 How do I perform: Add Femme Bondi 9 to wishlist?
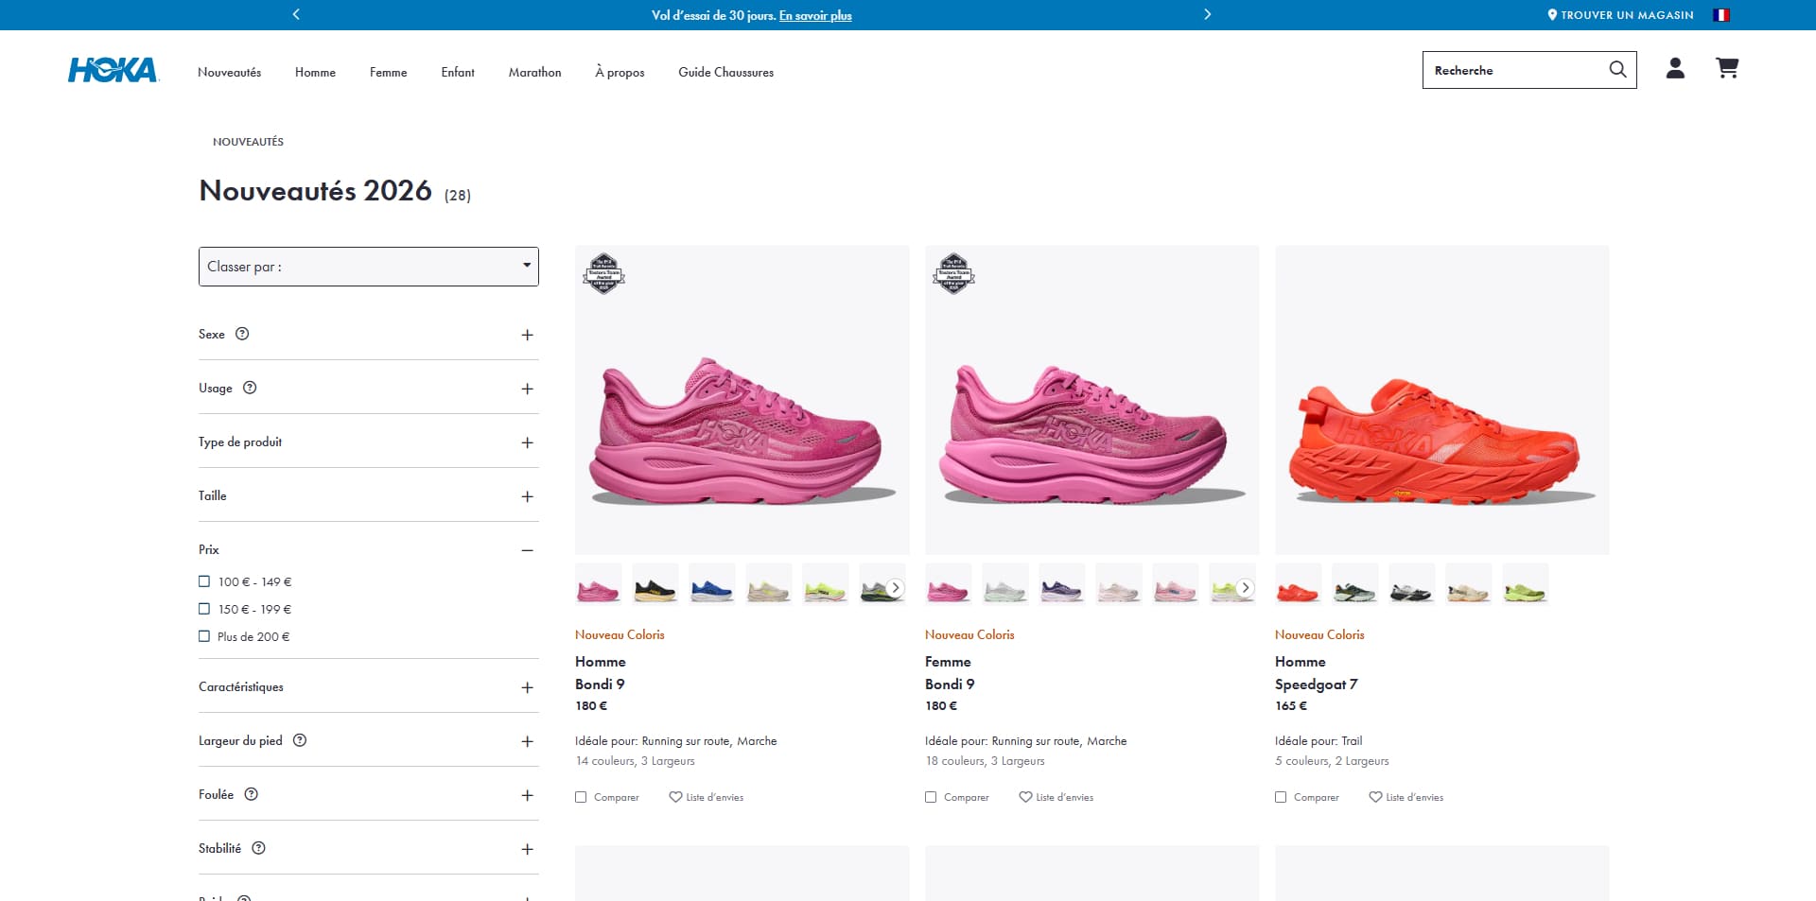1056,797
